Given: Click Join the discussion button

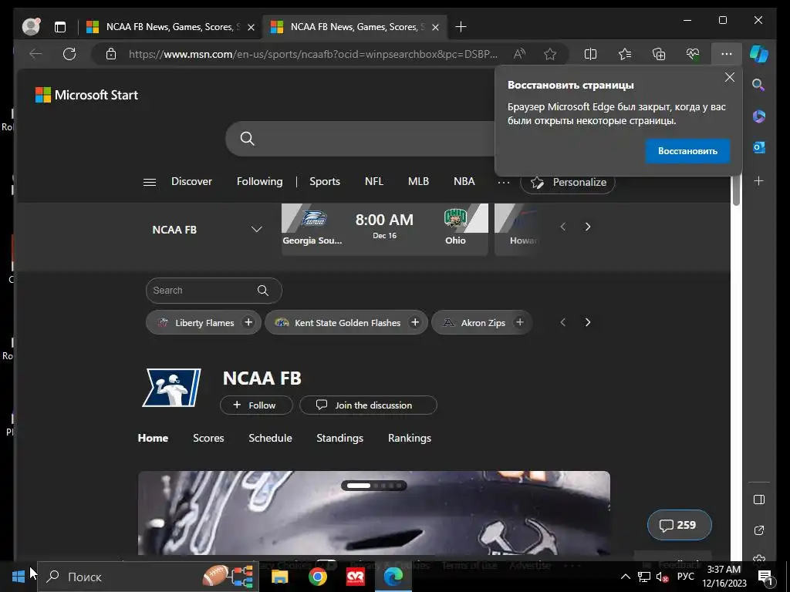Looking at the screenshot, I should tap(368, 405).
